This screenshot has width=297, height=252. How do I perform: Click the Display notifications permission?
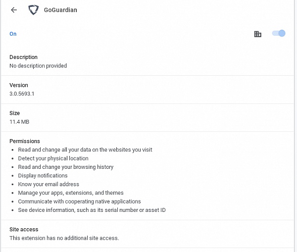[43, 176]
